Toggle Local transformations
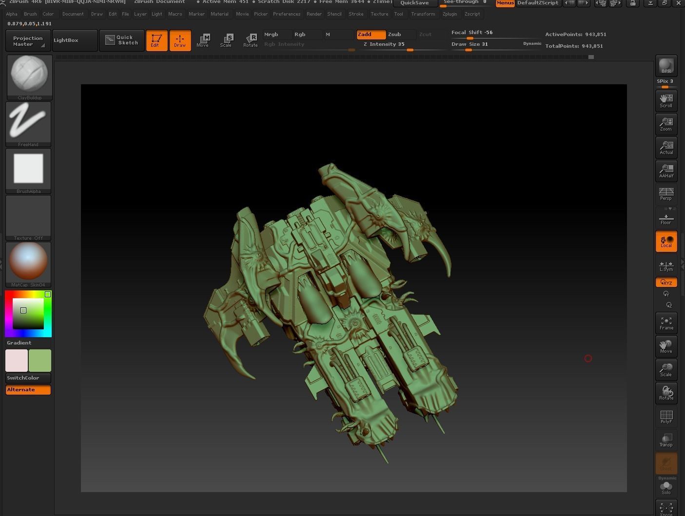The image size is (685, 516). (666, 241)
